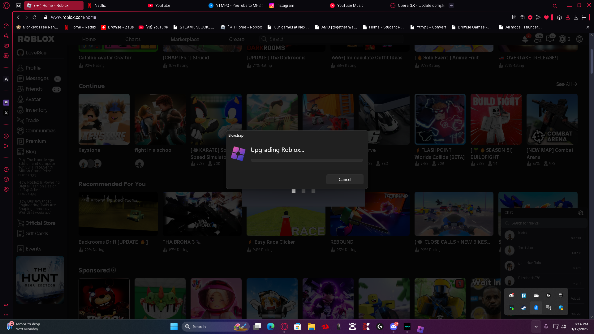This screenshot has width=594, height=334.
Task: Open Roblox Robux balance icon
Action: pos(562,39)
